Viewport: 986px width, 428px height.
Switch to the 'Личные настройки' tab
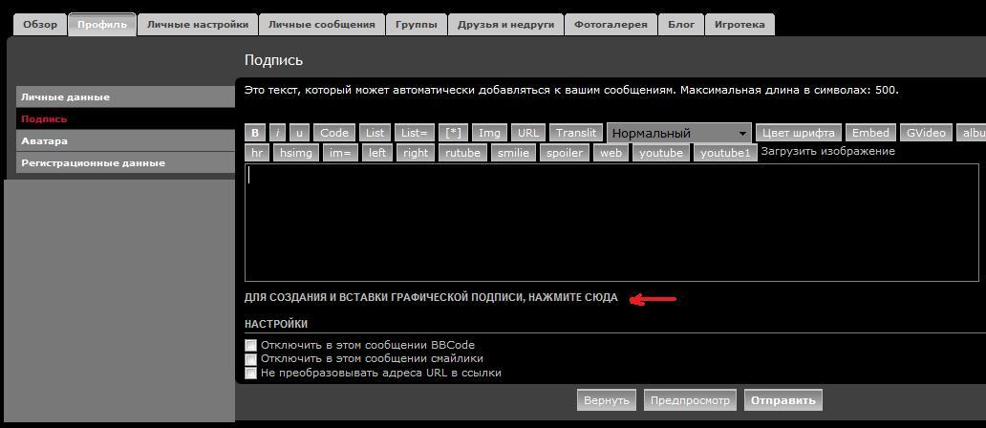coord(198,24)
